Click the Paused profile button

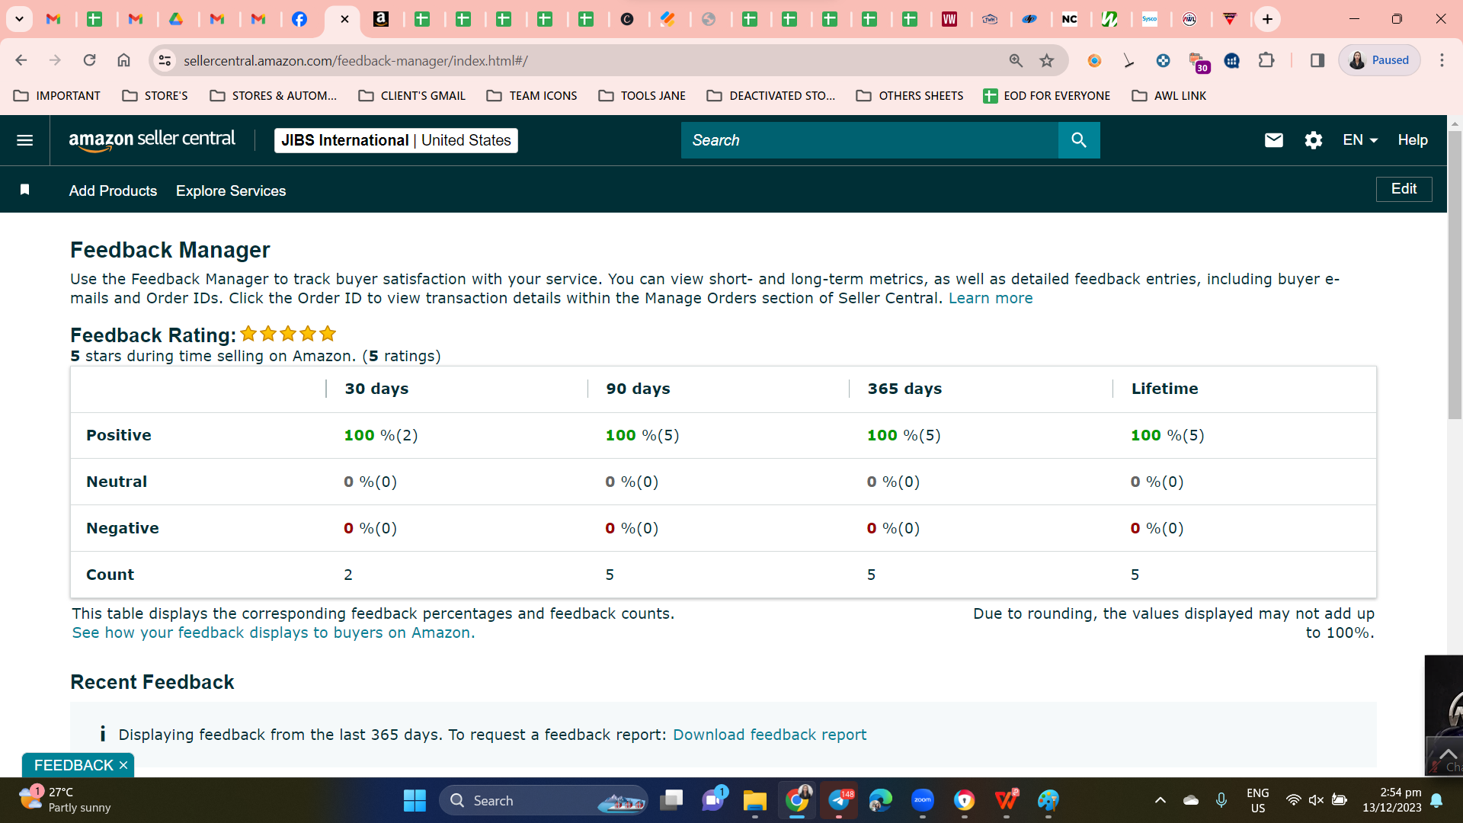tap(1379, 60)
